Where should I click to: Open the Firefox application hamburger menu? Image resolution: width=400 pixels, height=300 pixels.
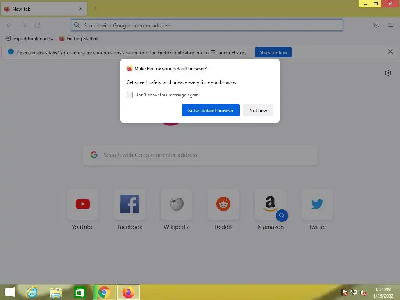[391, 25]
